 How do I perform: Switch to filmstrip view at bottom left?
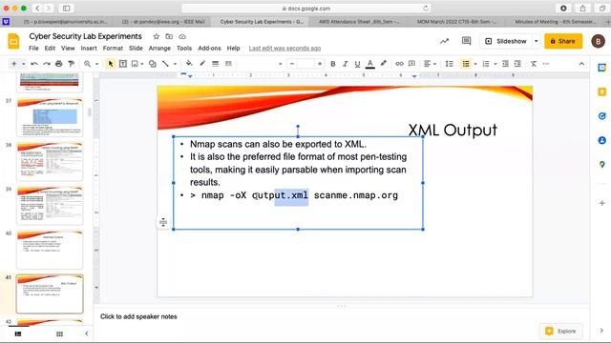[18, 334]
